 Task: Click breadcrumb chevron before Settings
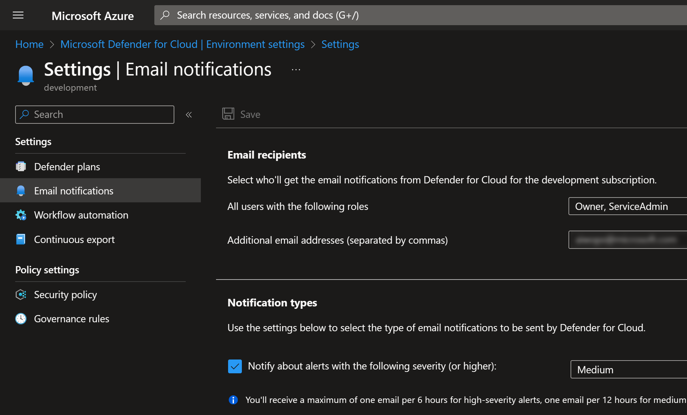[x=313, y=44]
